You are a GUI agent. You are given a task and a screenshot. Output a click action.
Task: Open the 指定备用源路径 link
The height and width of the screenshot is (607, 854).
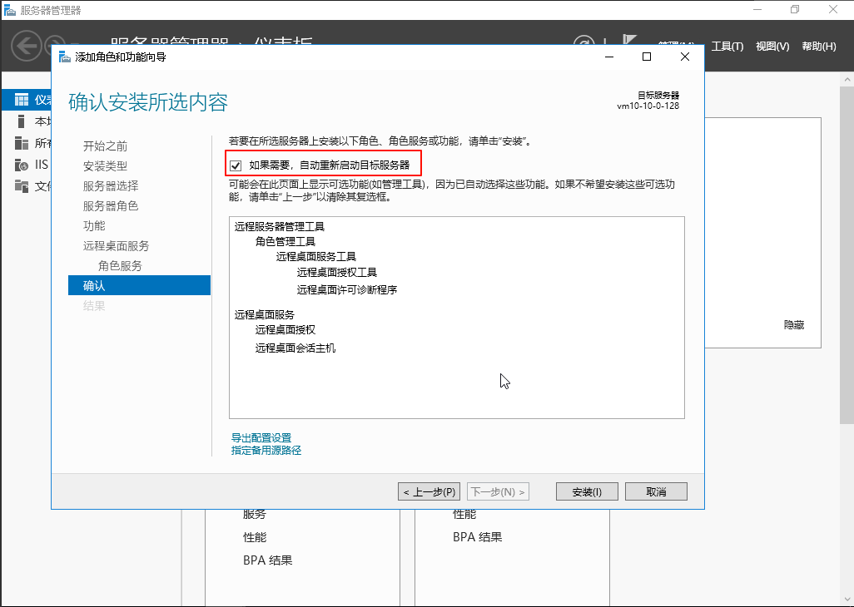(266, 451)
